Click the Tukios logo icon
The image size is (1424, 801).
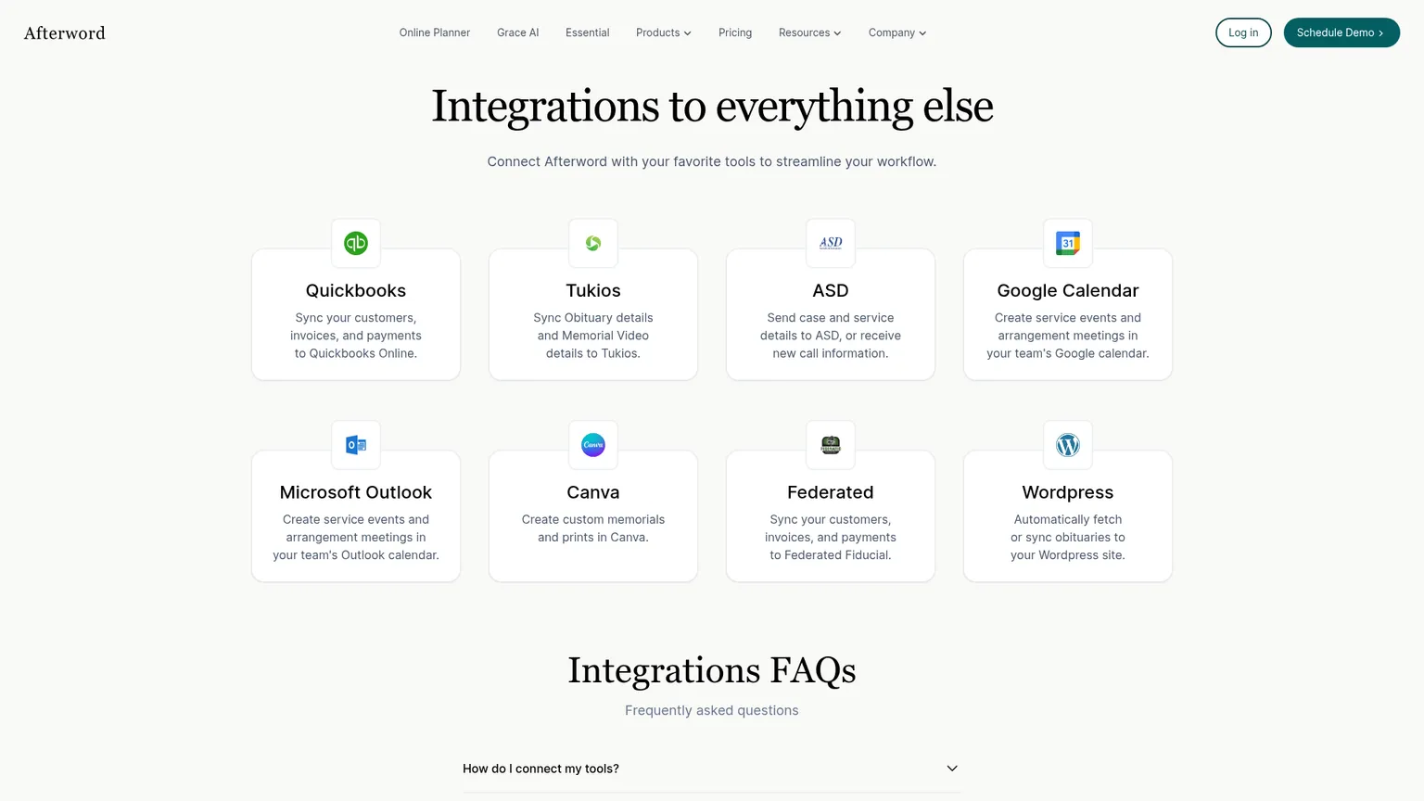coord(593,243)
